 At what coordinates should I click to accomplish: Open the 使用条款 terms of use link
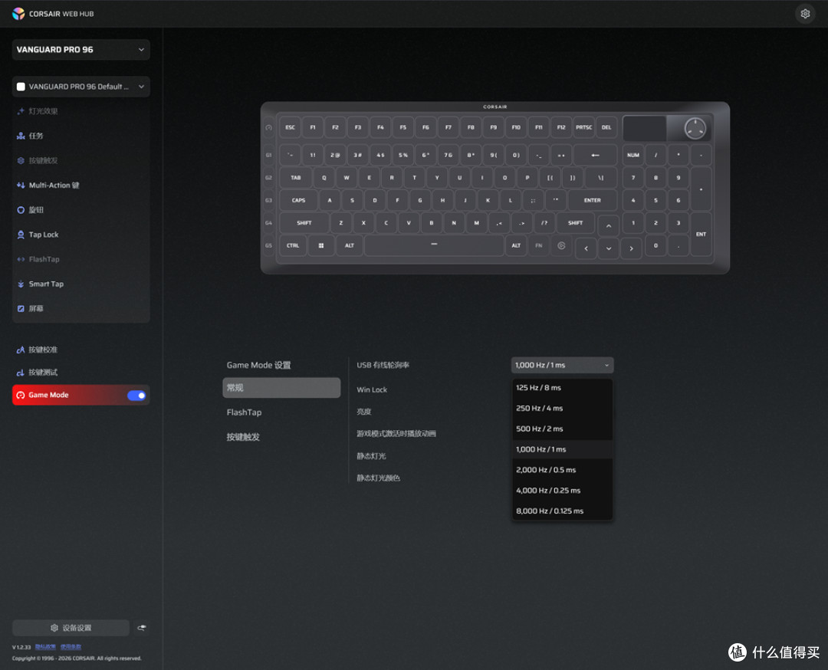(x=71, y=647)
